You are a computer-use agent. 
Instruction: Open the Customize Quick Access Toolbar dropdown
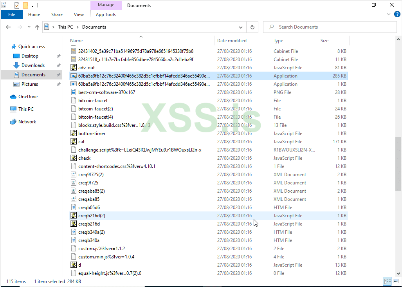pyautogui.click(x=32, y=5)
